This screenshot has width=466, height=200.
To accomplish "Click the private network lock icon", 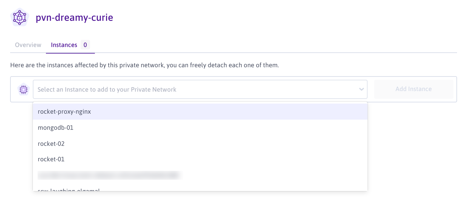I will point(19,17).
